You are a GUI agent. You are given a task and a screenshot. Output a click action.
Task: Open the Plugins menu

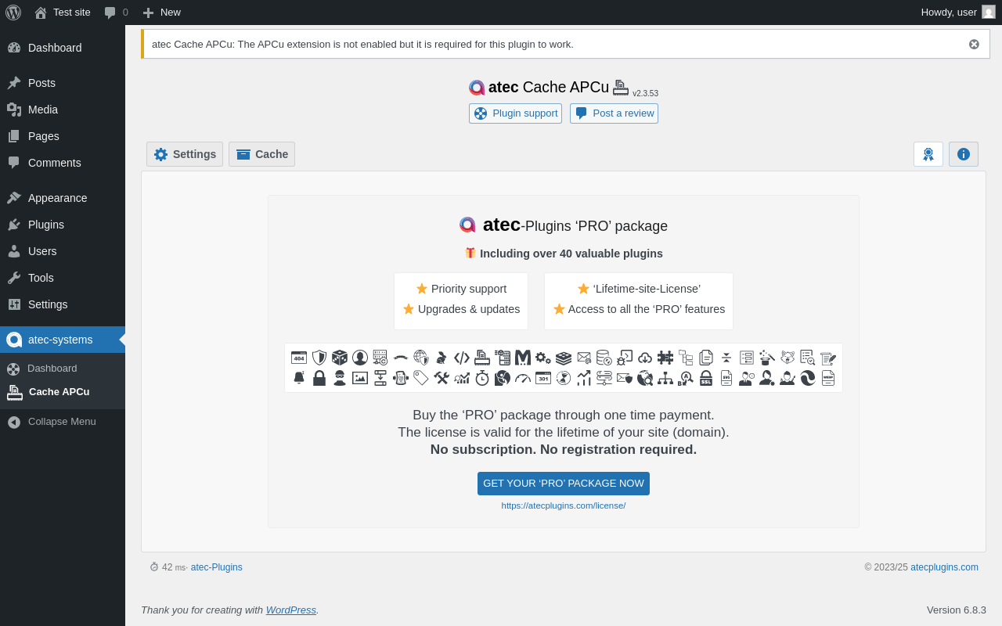coord(63,225)
